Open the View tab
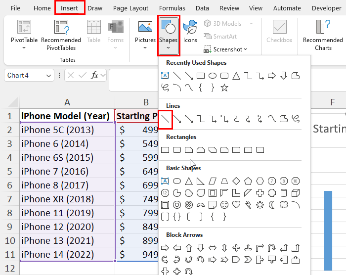 tap(256, 8)
